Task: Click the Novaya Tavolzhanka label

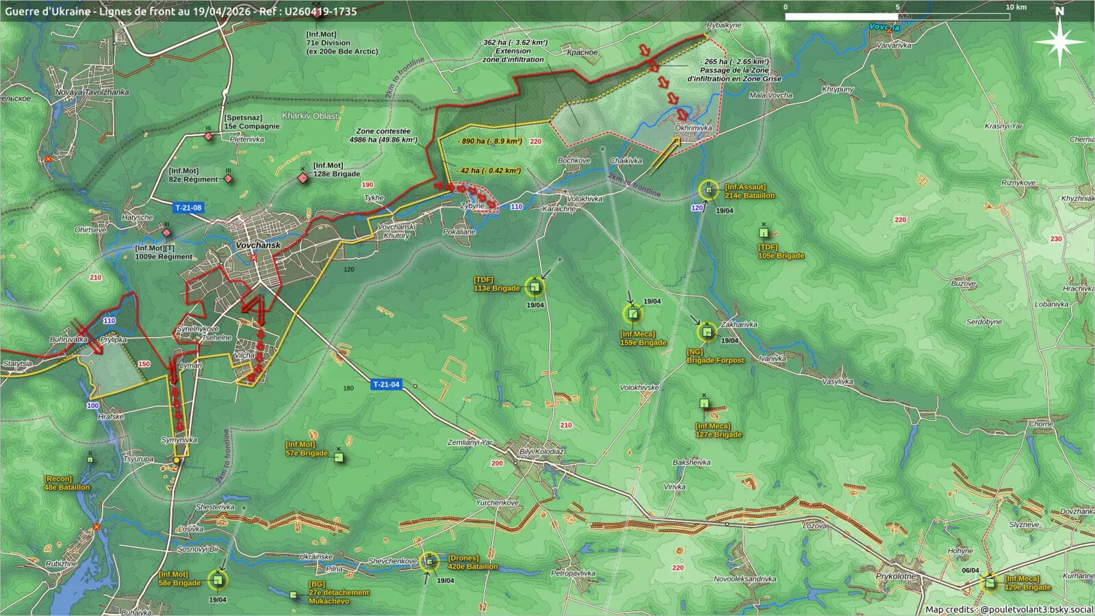Action: pos(92,92)
